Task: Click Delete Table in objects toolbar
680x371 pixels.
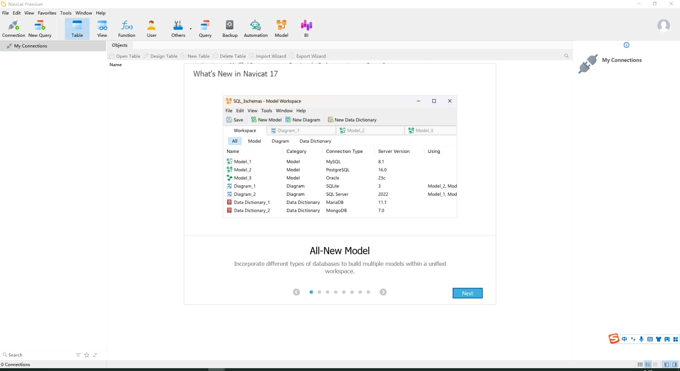Action: pos(229,56)
